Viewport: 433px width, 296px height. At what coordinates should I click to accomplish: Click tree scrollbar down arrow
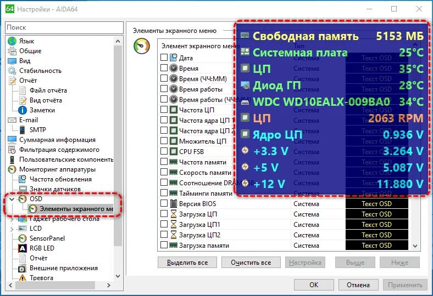tap(118, 276)
